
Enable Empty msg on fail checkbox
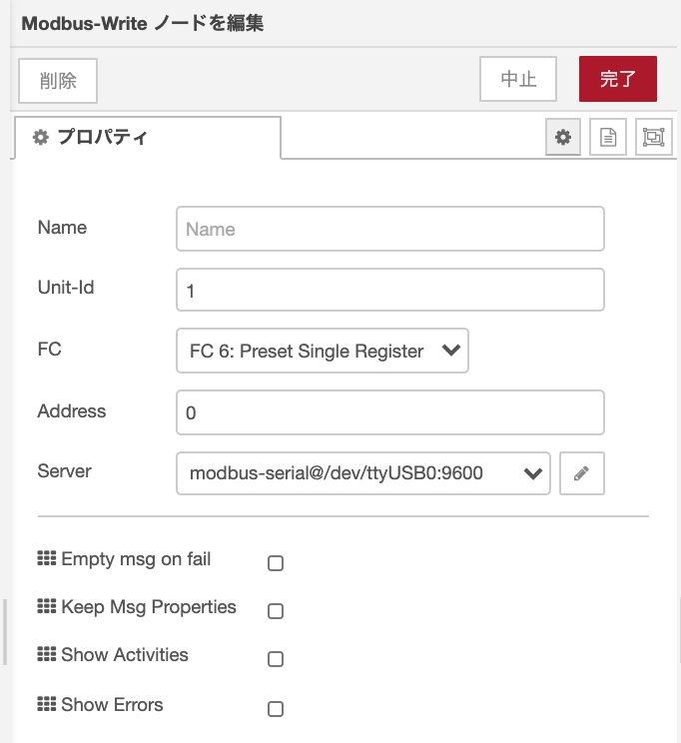(x=276, y=563)
